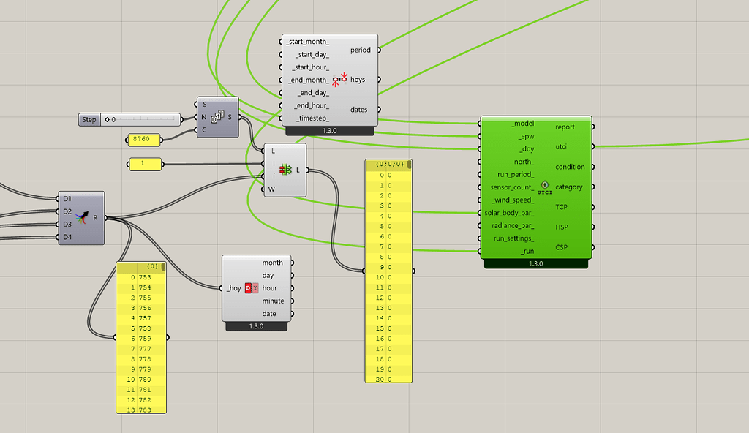Click the date output
The height and width of the screenshot is (433, 749).
click(269, 314)
